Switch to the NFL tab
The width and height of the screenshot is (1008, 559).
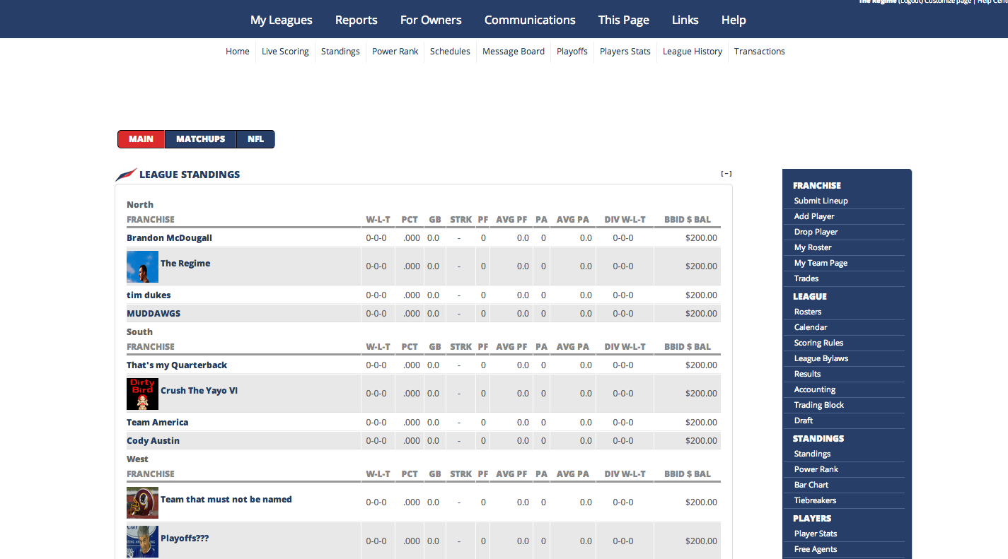(256, 139)
